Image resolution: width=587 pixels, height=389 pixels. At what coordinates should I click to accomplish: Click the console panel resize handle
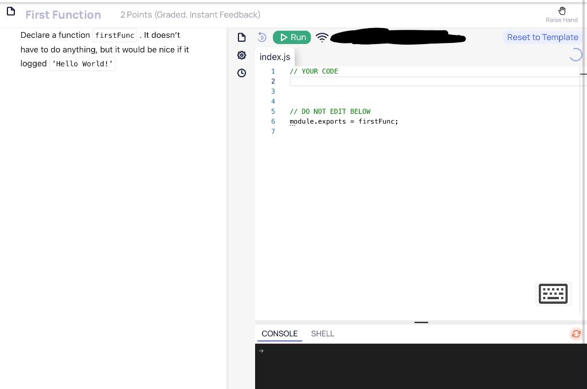(421, 322)
